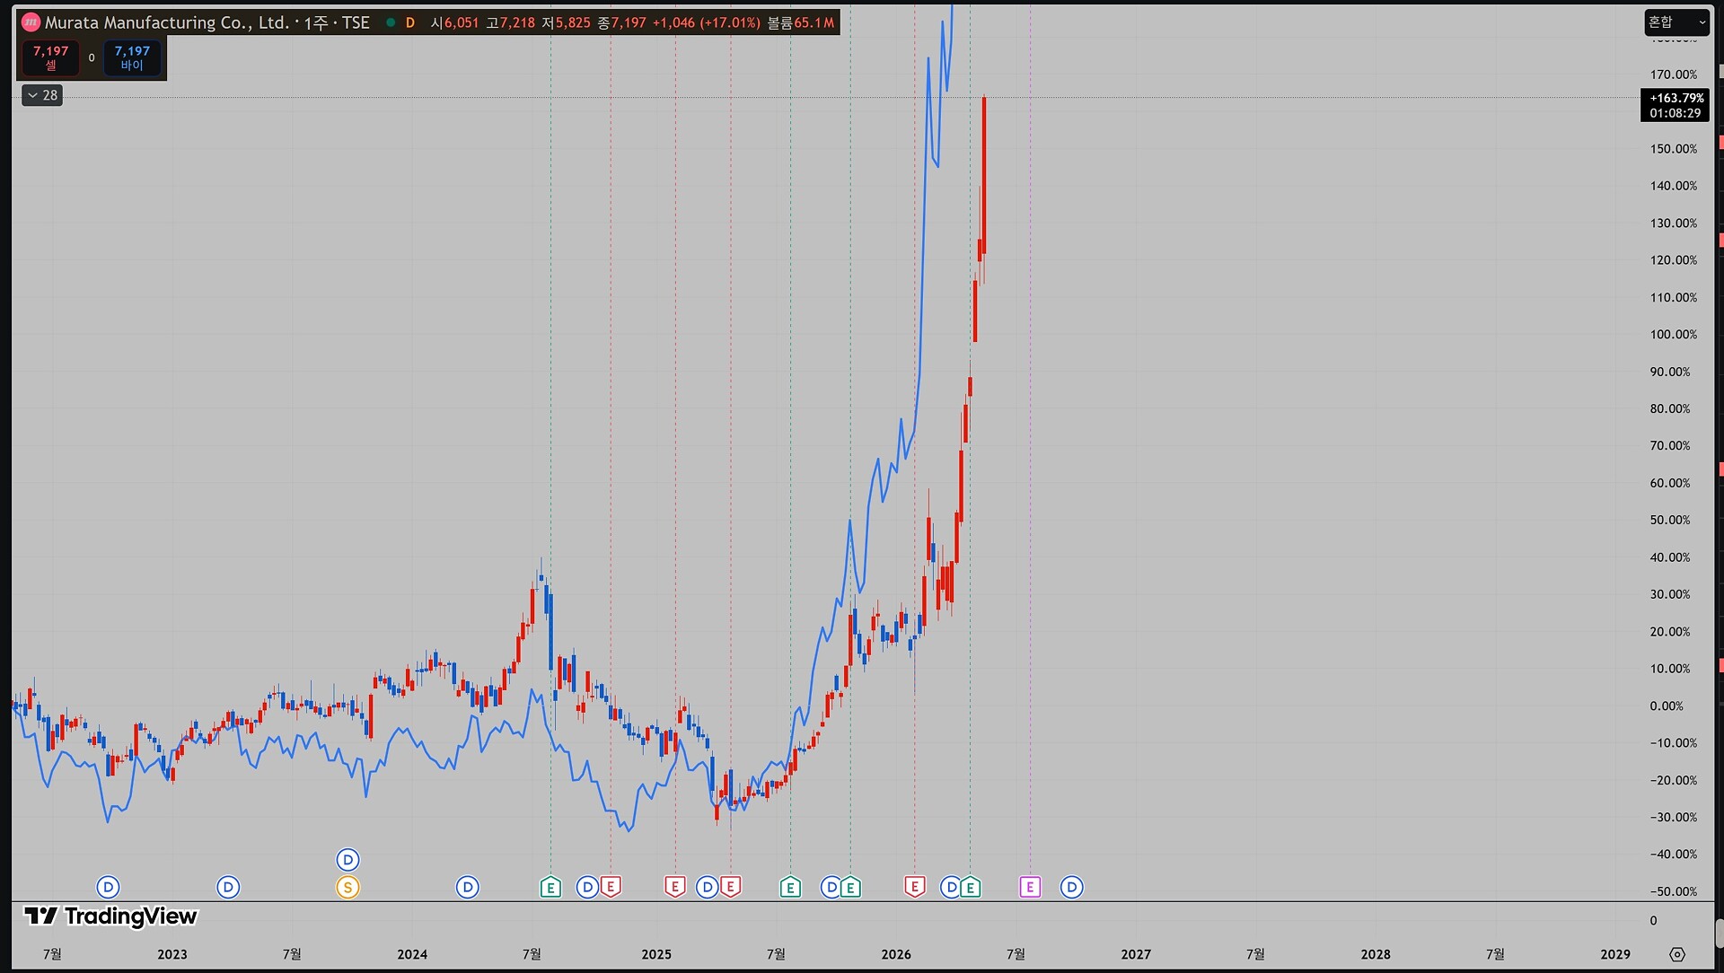
Task: Click the high price value 7,218
Action: (x=517, y=22)
